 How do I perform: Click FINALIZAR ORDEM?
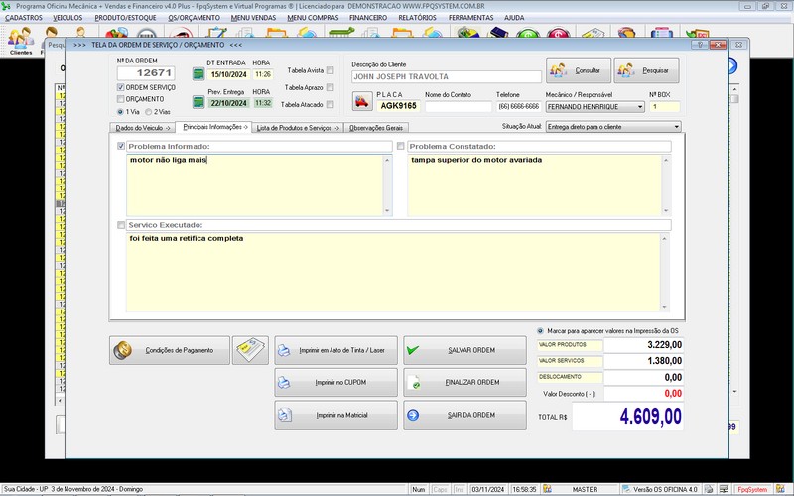(464, 383)
